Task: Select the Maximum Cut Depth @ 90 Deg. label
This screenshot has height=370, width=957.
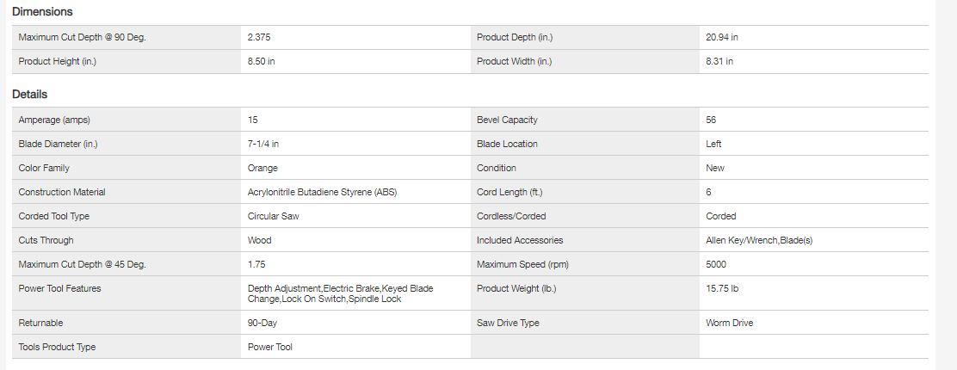Action: (76, 38)
